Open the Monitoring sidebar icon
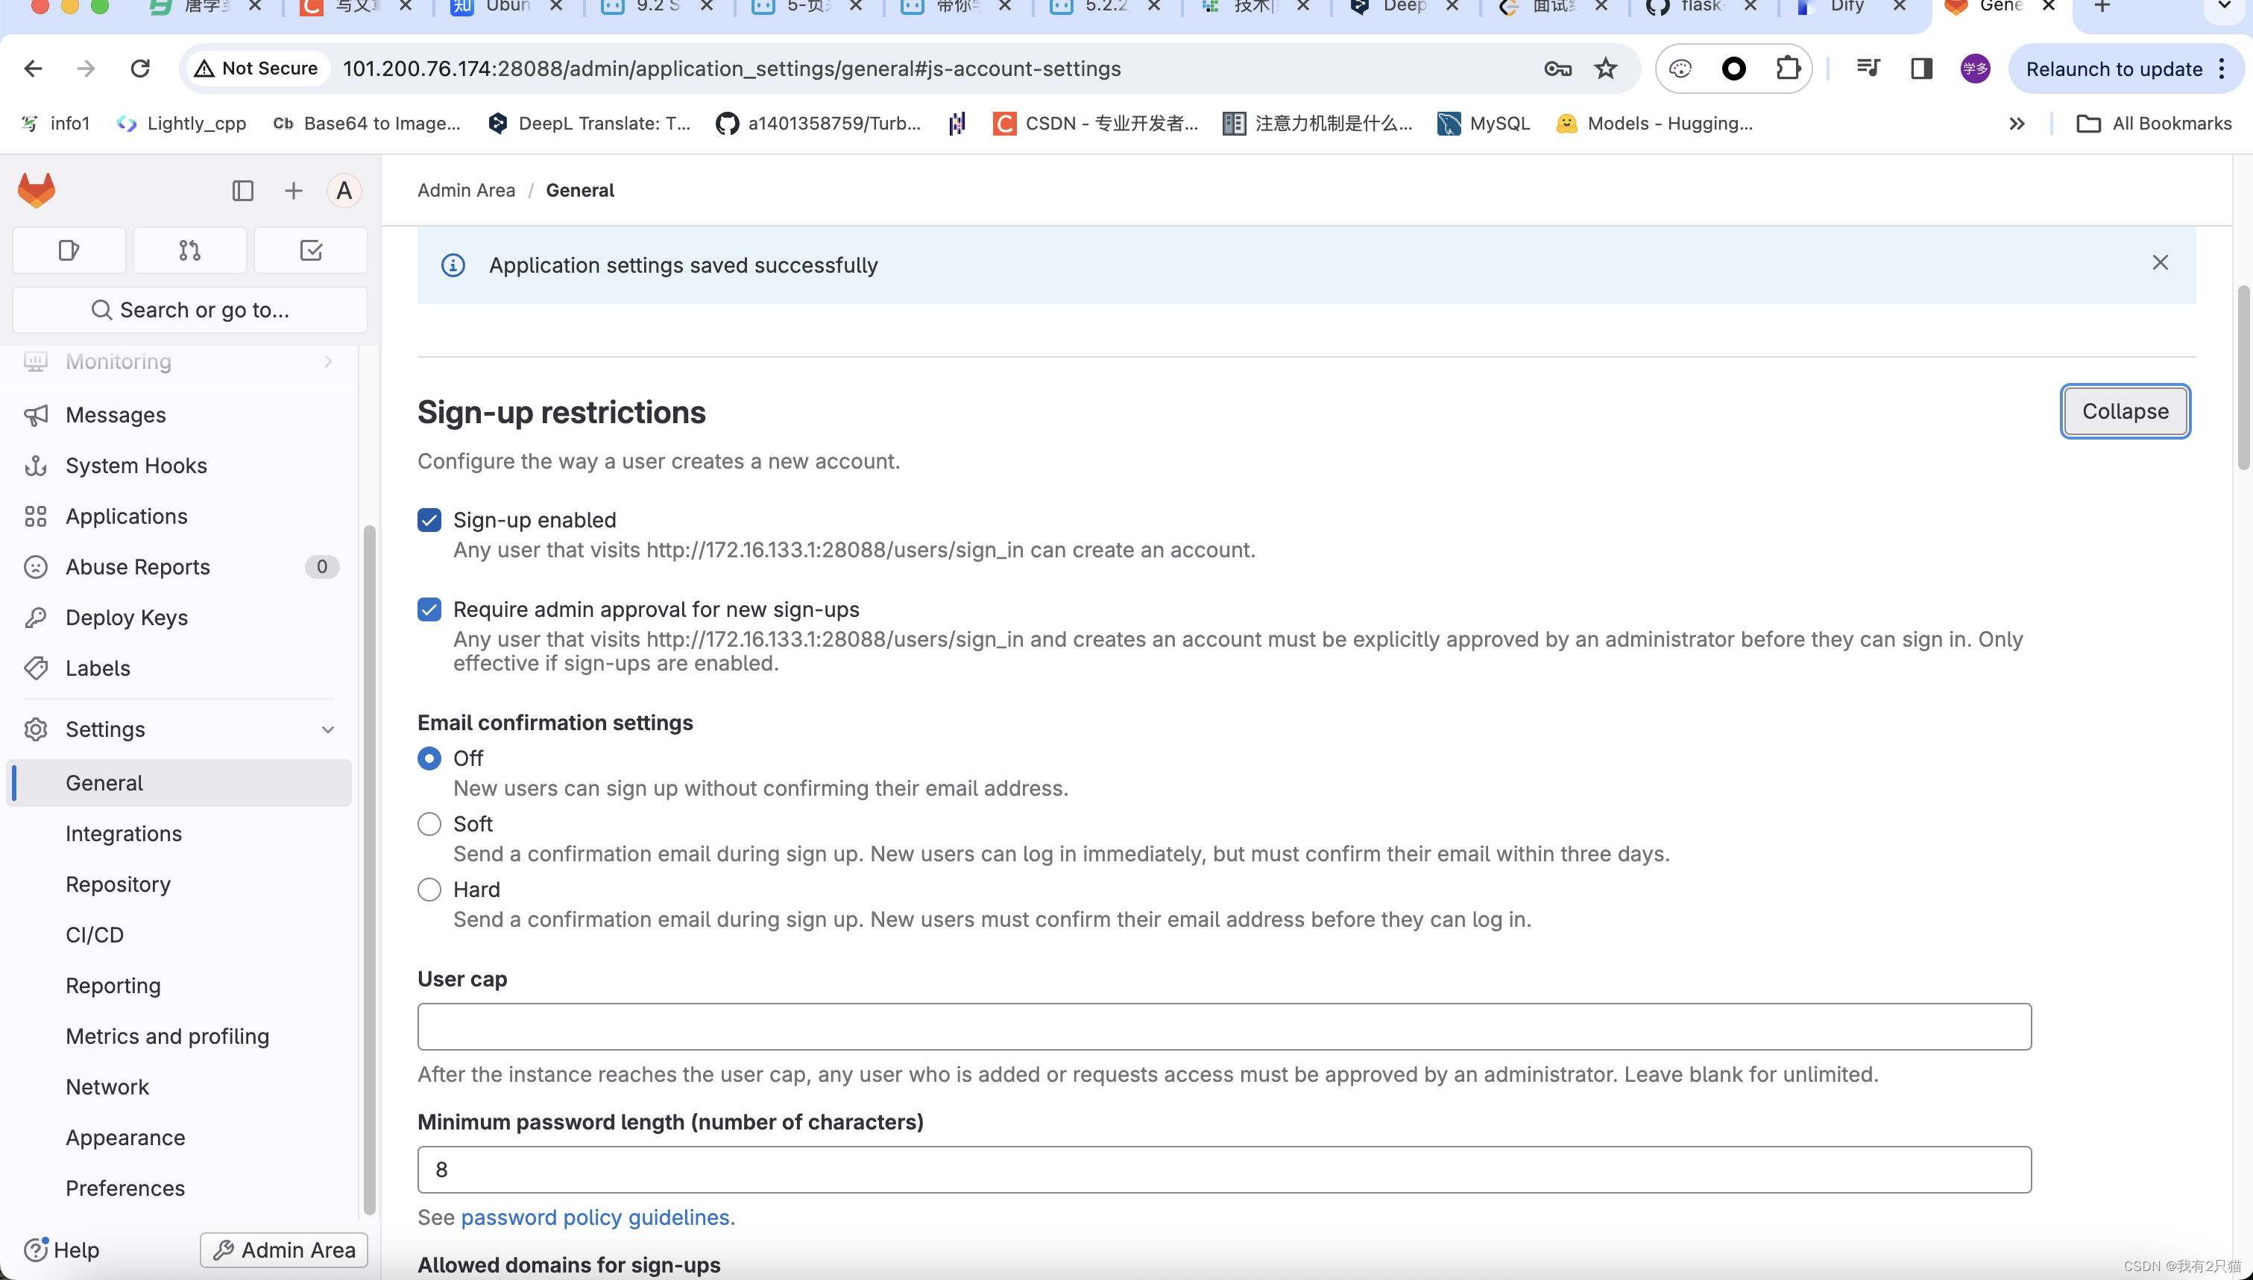Screen dimensions: 2253x1280 [x=36, y=362]
